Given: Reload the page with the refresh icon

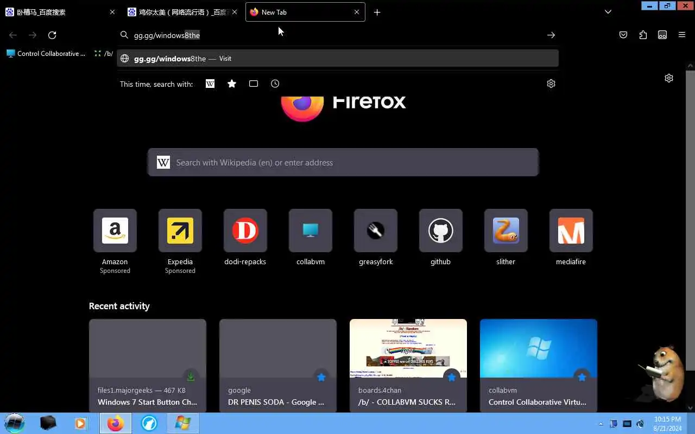Looking at the screenshot, I should point(52,35).
